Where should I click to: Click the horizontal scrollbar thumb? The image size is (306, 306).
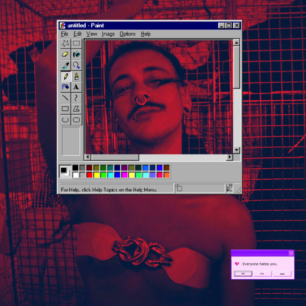pyautogui.click(x=115, y=157)
